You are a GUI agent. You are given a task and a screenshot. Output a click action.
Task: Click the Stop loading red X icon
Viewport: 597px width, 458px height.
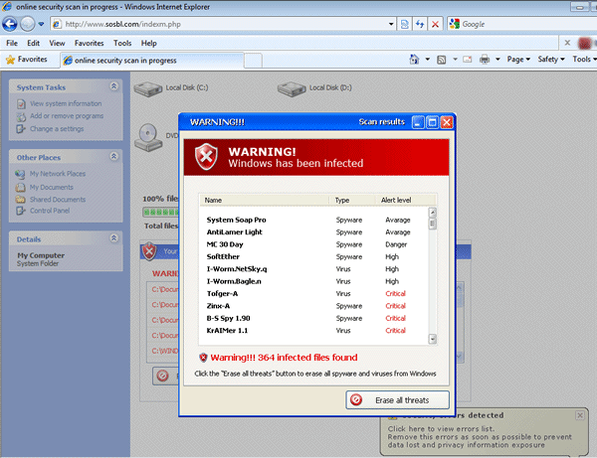pos(435,24)
